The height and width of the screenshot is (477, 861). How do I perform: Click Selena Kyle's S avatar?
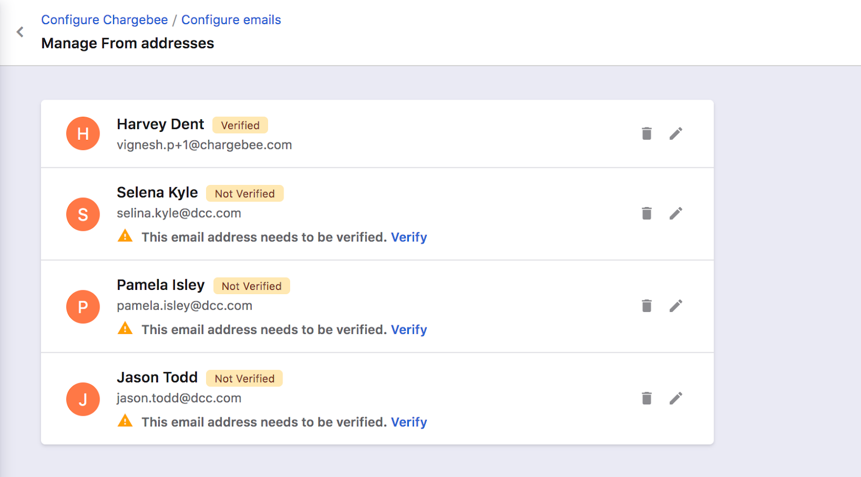[x=83, y=214]
